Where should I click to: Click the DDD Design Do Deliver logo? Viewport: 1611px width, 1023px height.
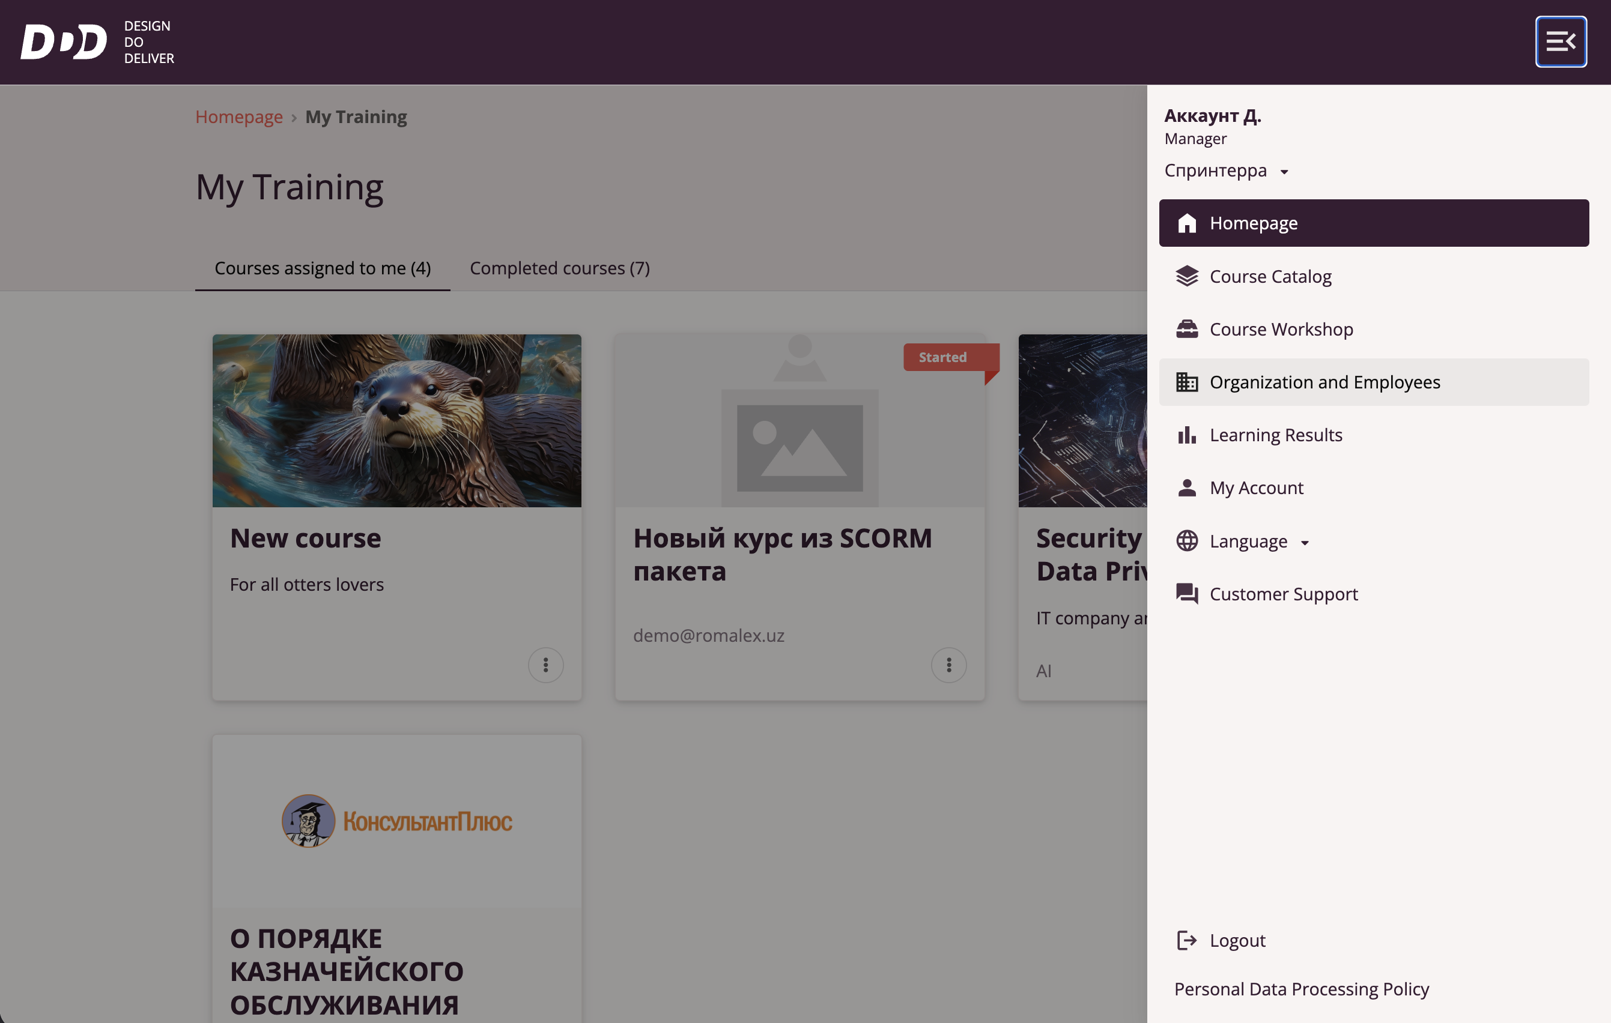[98, 41]
